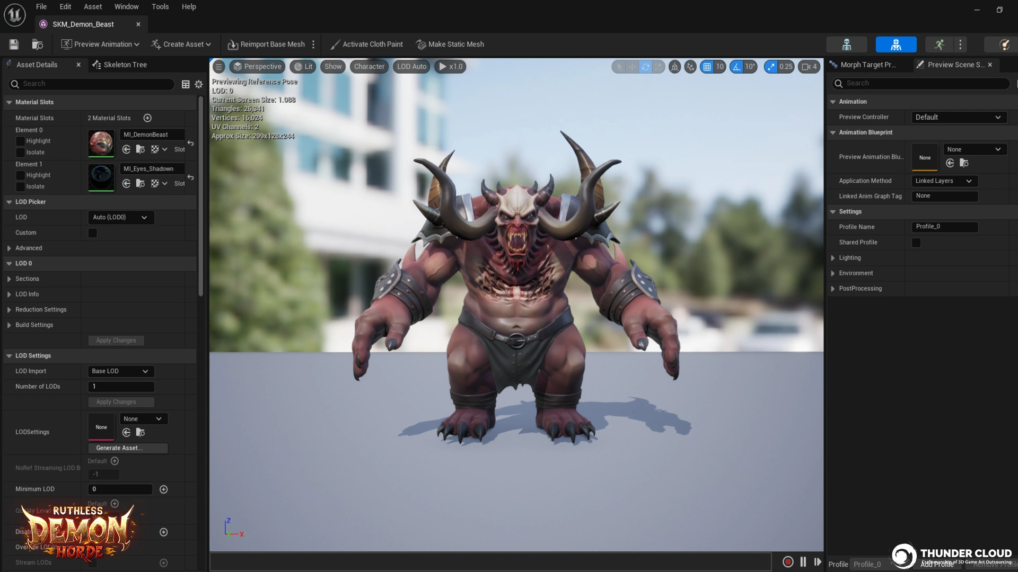Click the Asset Details search field
The height and width of the screenshot is (572, 1018).
91,84
